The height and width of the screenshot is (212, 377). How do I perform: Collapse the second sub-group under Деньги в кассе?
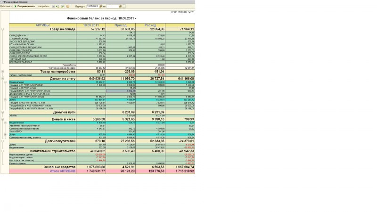(5, 134)
